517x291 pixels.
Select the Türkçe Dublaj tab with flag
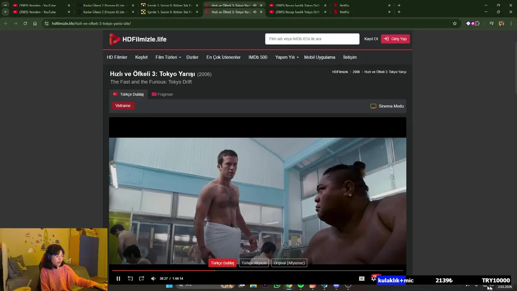pos(128,94)
